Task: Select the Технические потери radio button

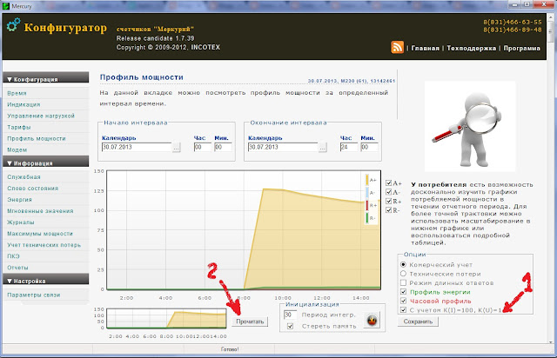Action: click(403, 274)
